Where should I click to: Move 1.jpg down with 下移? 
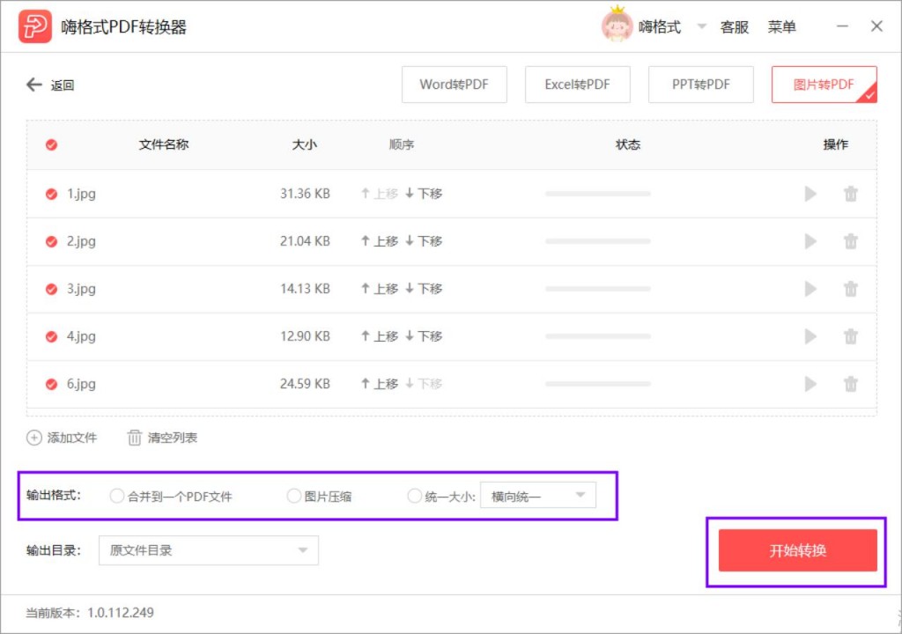pos(424,194)
